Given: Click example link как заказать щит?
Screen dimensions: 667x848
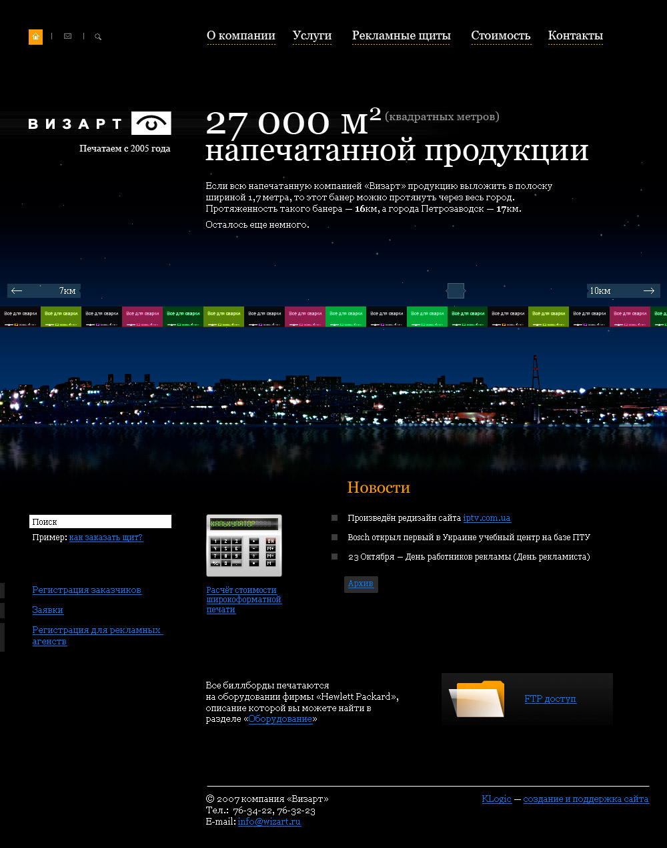Looking at the screenshot, I should click(105, 538).
